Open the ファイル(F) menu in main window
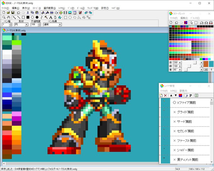Image resolution: width=214 pixels, height=171 pixels. pos(5,8)
